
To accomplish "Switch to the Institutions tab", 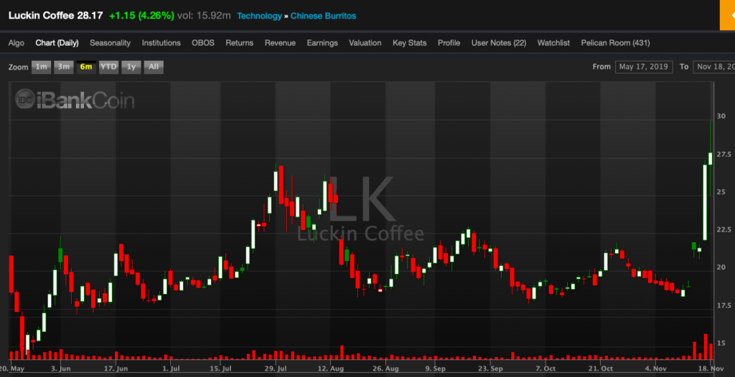I will pos(161,43).
